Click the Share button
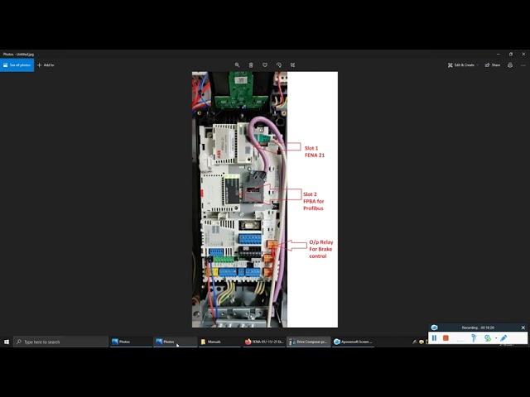Image resolution: width=530 pixels, height=397 pixels. point(493,65)
